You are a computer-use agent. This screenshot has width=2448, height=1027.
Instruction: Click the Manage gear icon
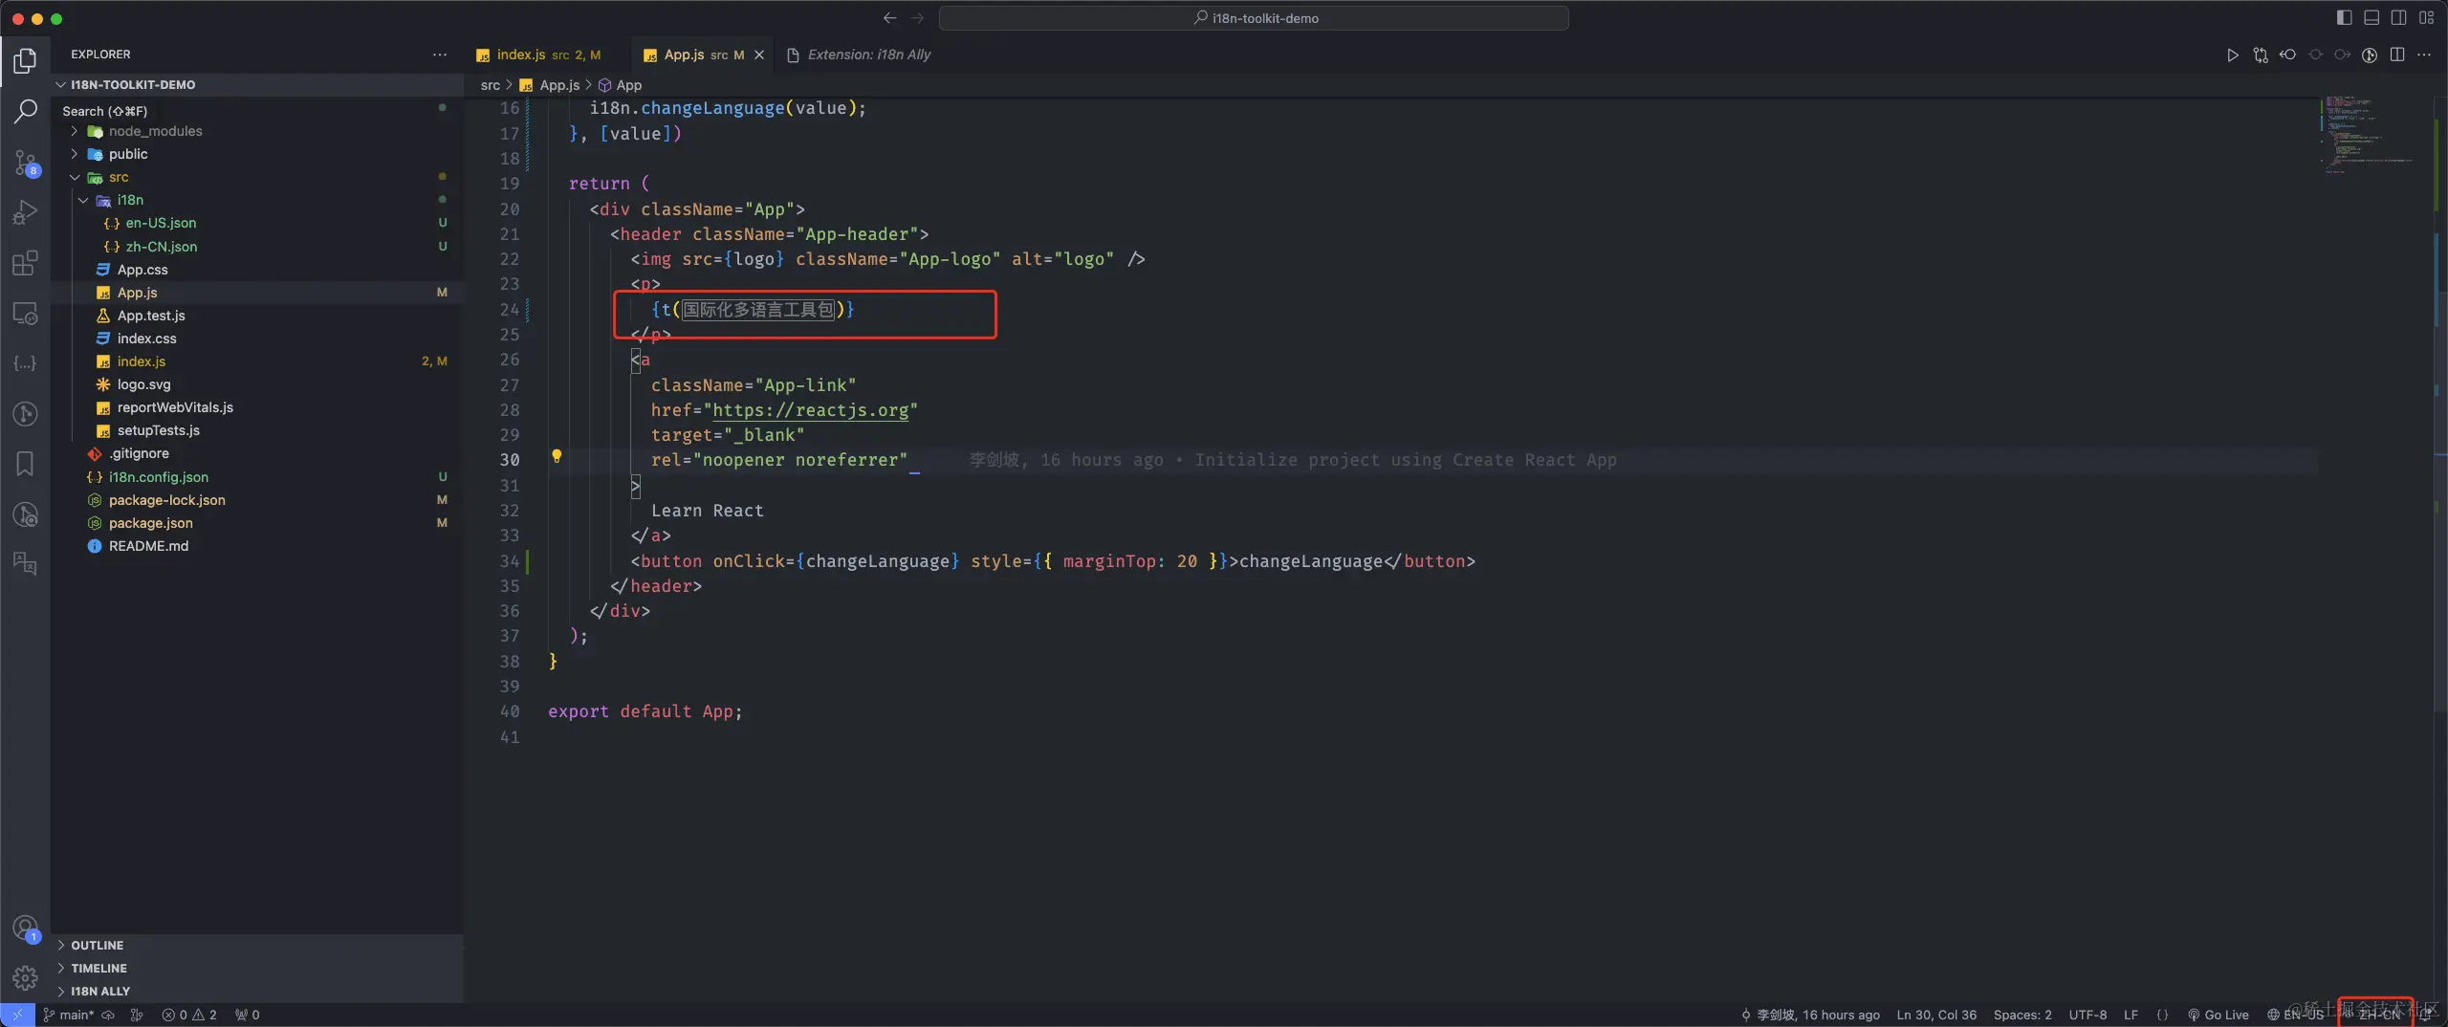click(x=26, y=977)
